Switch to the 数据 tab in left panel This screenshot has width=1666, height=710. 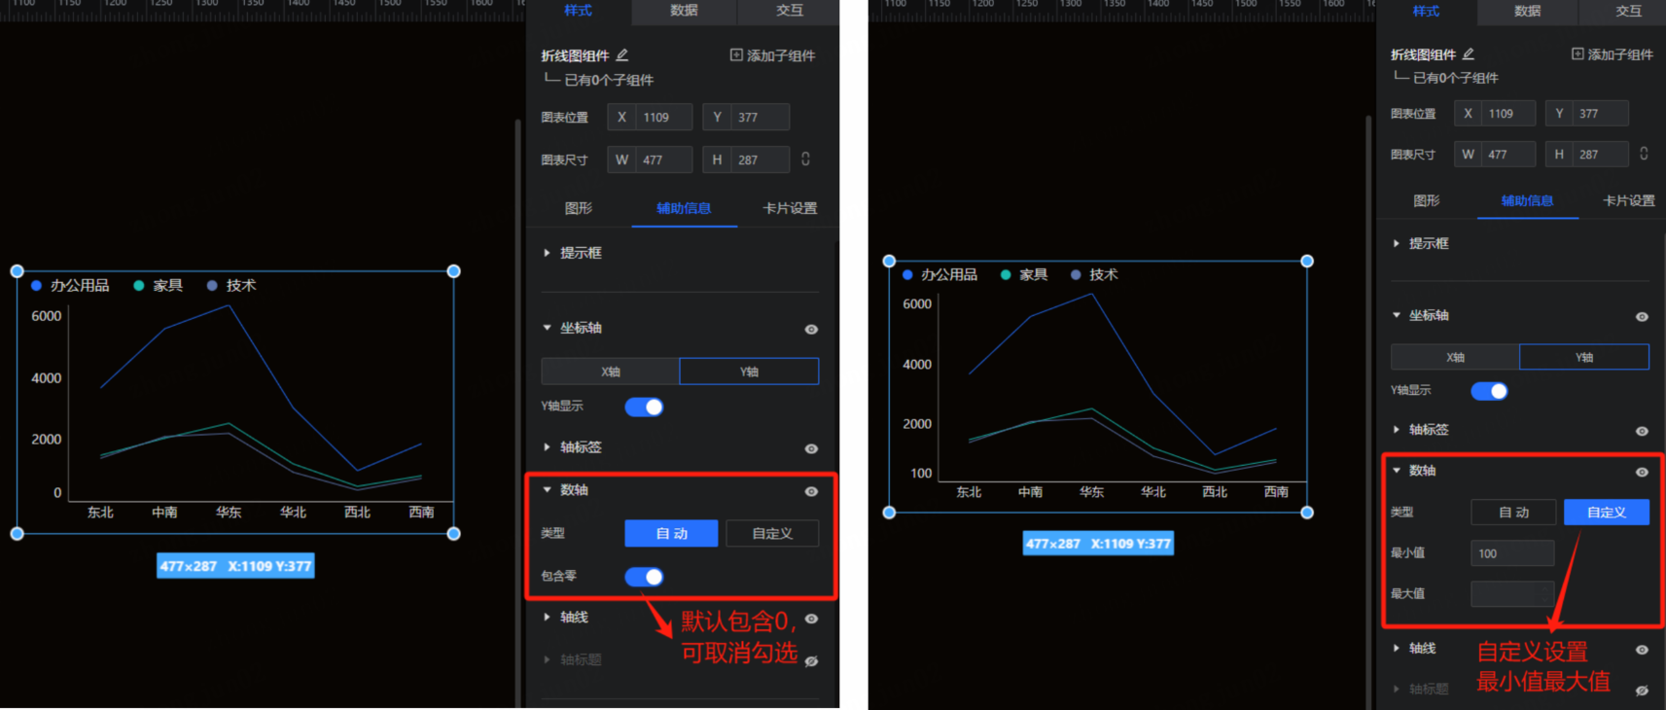[684, 11]
